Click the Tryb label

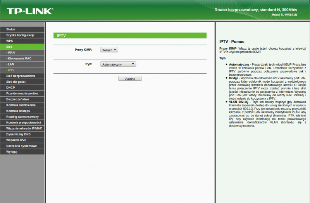click(x=88, y=64)
